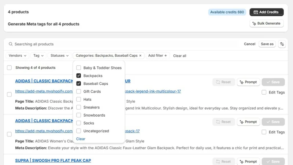293x165 pixels.
Task: Click Prompt for the Faux-Leather Glam backpack
Action: click(248, 122)
